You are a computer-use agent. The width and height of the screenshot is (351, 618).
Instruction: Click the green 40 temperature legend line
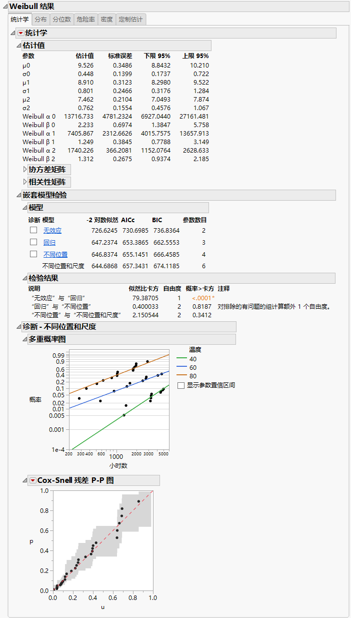pos(181,359)
